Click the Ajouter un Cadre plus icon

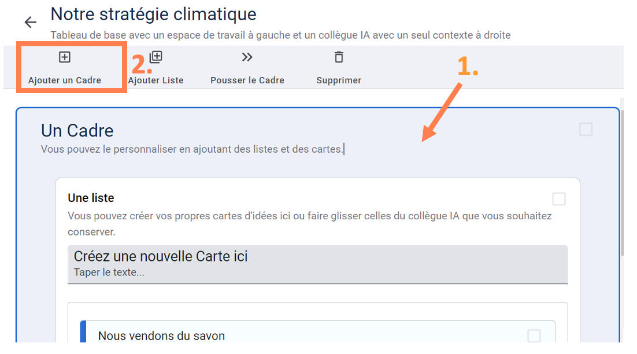[65, 57]
